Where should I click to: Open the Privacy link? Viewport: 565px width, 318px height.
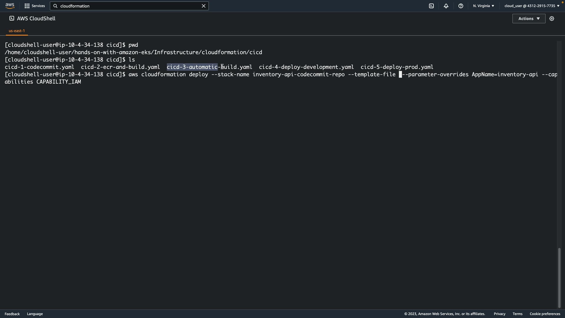pyautogui.click(x=499, y=314)
